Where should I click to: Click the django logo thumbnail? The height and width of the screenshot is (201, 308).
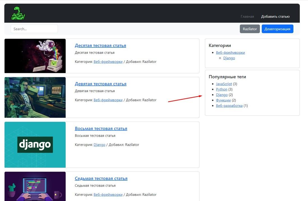(x=35, y=145)
